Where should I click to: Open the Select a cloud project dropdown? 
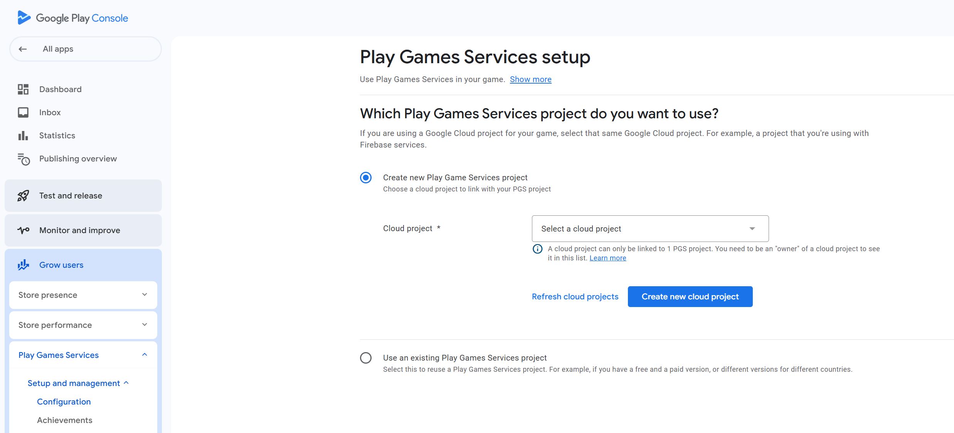click(x=650, y=228)
